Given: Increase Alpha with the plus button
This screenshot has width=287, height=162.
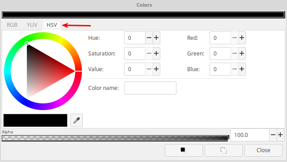Looking at the screenshot, I should [x=280, y=135].
